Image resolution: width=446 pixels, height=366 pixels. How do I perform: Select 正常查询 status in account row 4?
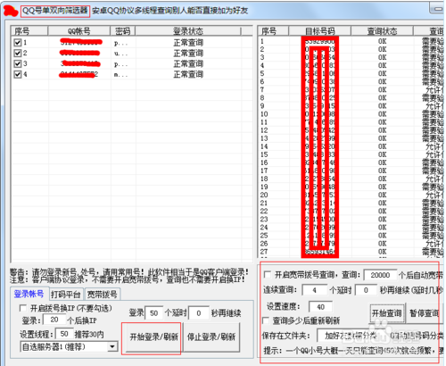pyautogui.click(x=188, y=74)
